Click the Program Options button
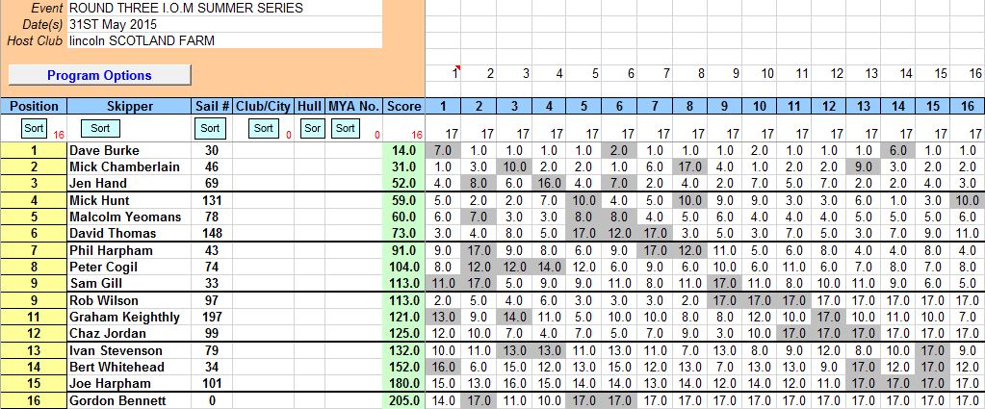This screenshot has height=409, width=985. click(99, 75)
